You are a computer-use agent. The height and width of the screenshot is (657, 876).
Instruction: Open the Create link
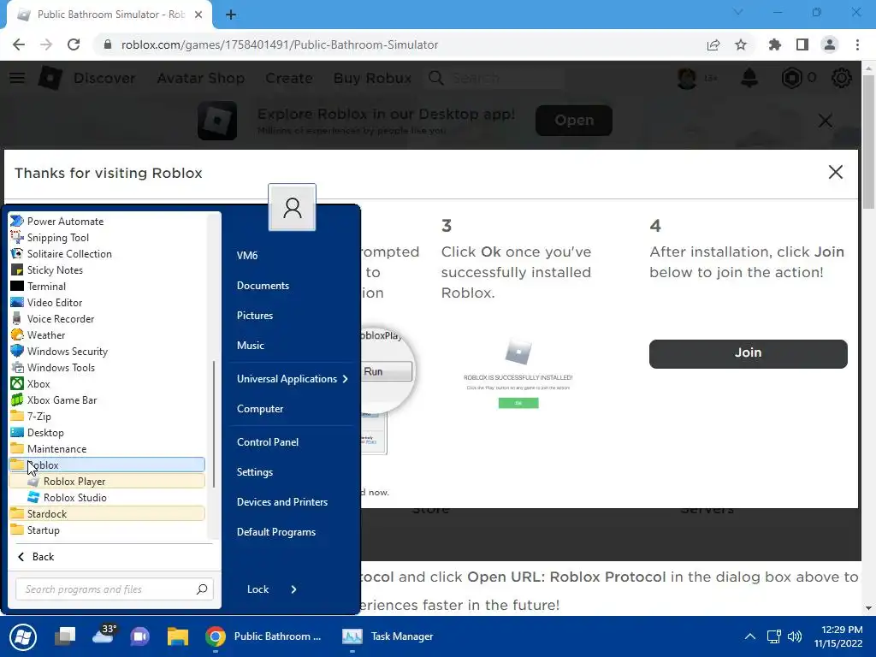(289, 78)
